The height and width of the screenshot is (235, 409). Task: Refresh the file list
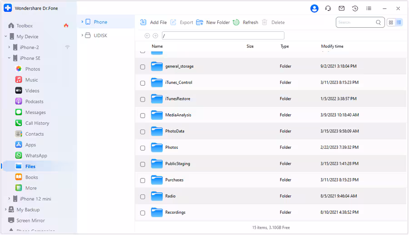point(245,22)
